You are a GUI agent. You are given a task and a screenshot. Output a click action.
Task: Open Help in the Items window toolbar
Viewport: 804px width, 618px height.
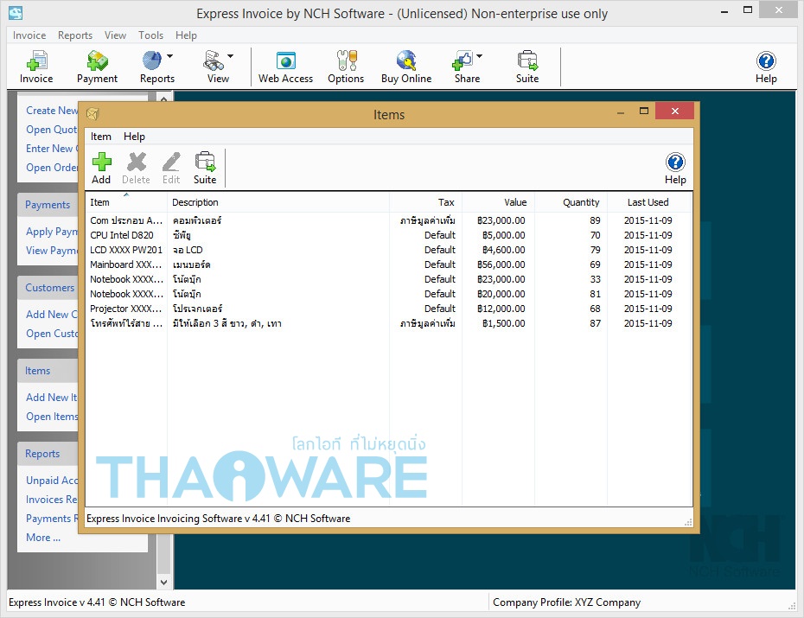click(x=675, y=168)
